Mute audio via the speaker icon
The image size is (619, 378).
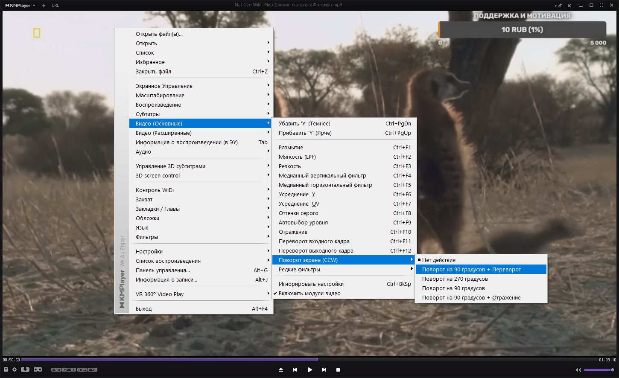(x=578, y=370)
